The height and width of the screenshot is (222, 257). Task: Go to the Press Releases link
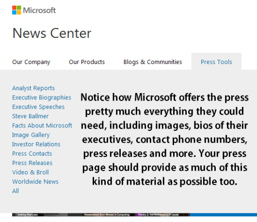click(x=32, y=163)
